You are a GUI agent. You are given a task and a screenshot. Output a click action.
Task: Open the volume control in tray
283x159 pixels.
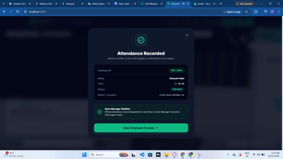(x=258, y=155)
